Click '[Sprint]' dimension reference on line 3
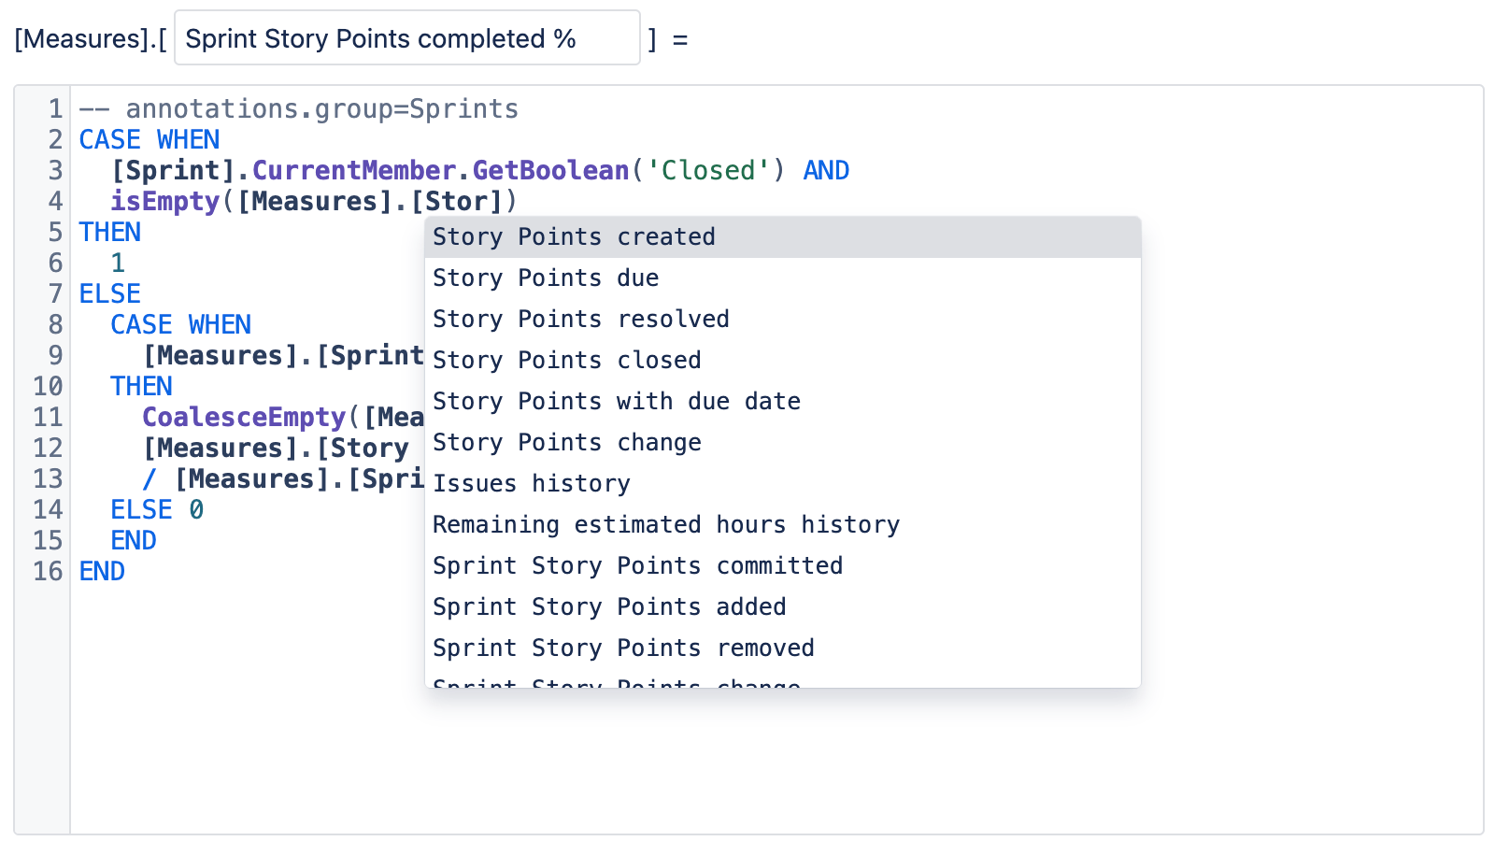 [173, 171]
